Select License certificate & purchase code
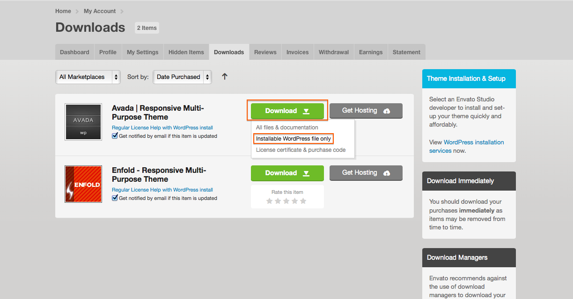Image resolution: width=573 pixels, height=299 pixels. [301, 150]
